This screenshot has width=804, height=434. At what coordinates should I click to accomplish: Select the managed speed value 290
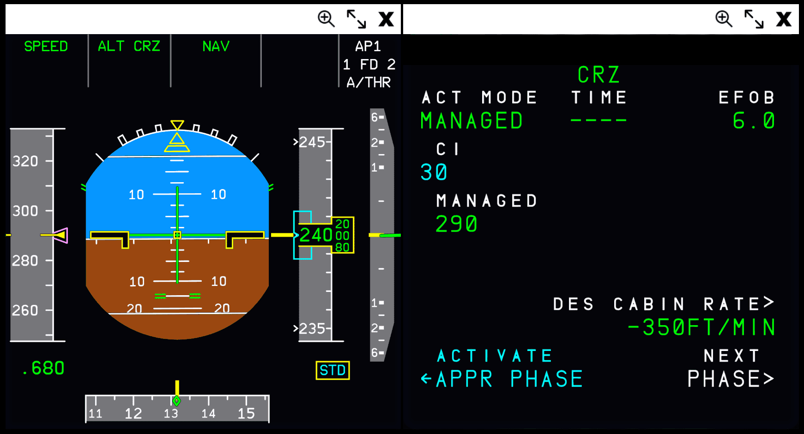(x=456, y=224)
